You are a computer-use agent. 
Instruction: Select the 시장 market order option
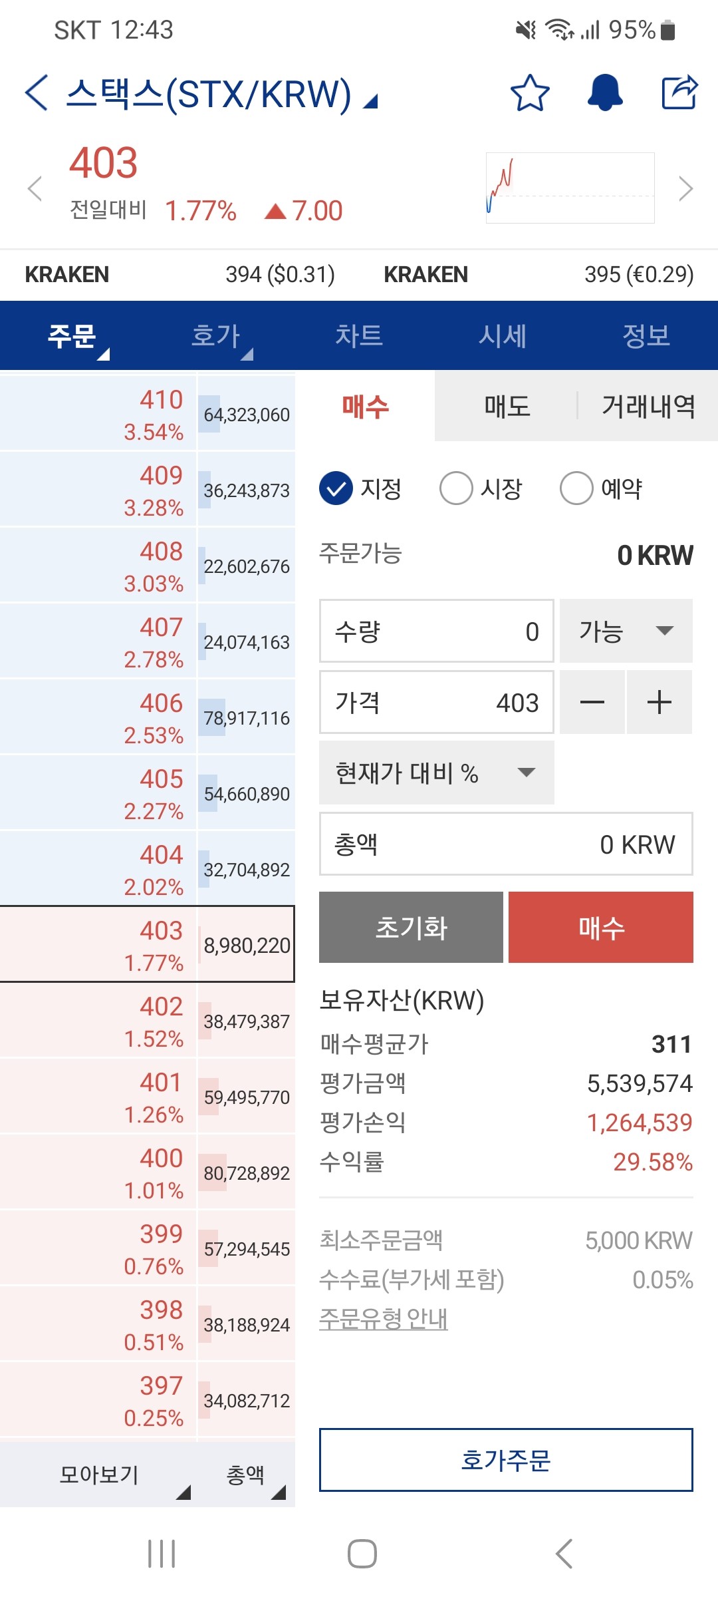tap(481, 488)
